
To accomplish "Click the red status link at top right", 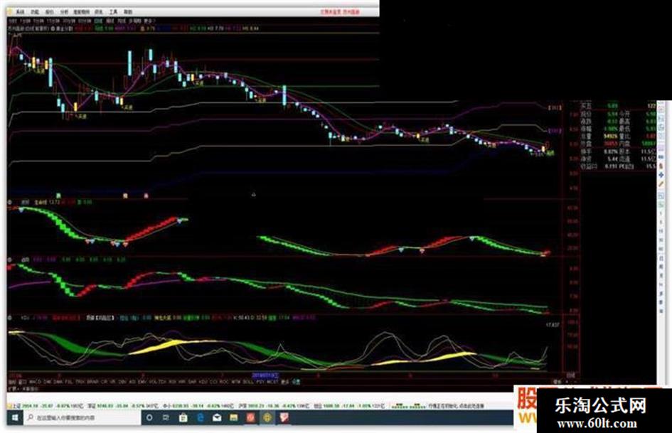I will (x=341, y=12).
